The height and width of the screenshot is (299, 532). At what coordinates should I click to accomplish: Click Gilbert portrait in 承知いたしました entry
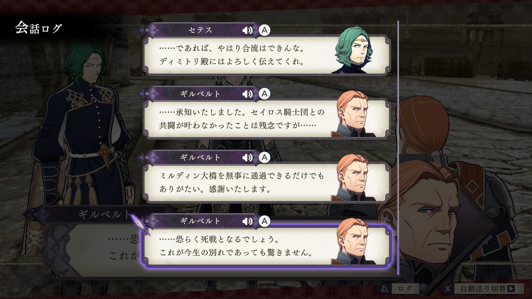tap(354, 113)
